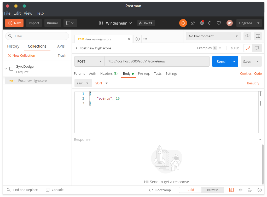Open the View menu
Screen dimensions: 267x197
[28, 13]
